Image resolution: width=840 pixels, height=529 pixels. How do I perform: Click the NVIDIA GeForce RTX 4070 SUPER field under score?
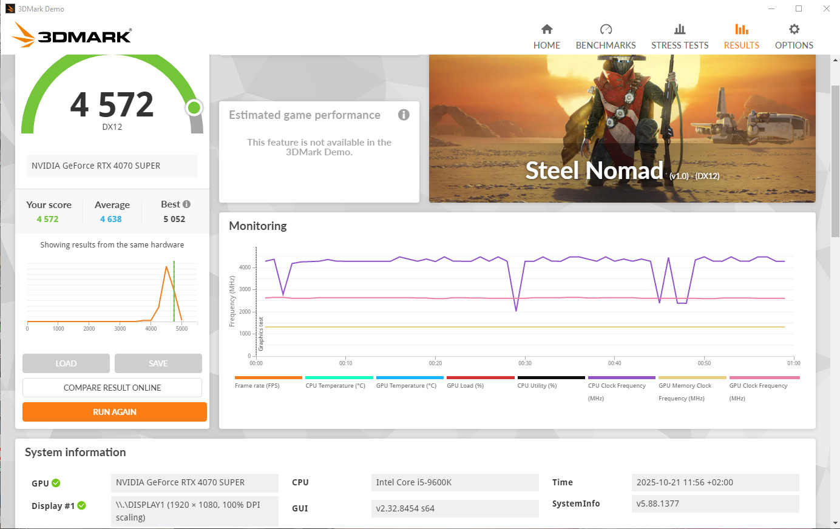tap(112, 166)
